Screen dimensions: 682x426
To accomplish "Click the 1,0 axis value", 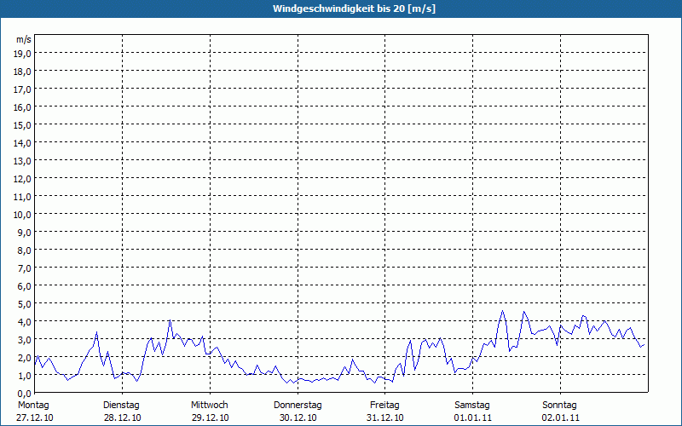I will coord(26,376).
